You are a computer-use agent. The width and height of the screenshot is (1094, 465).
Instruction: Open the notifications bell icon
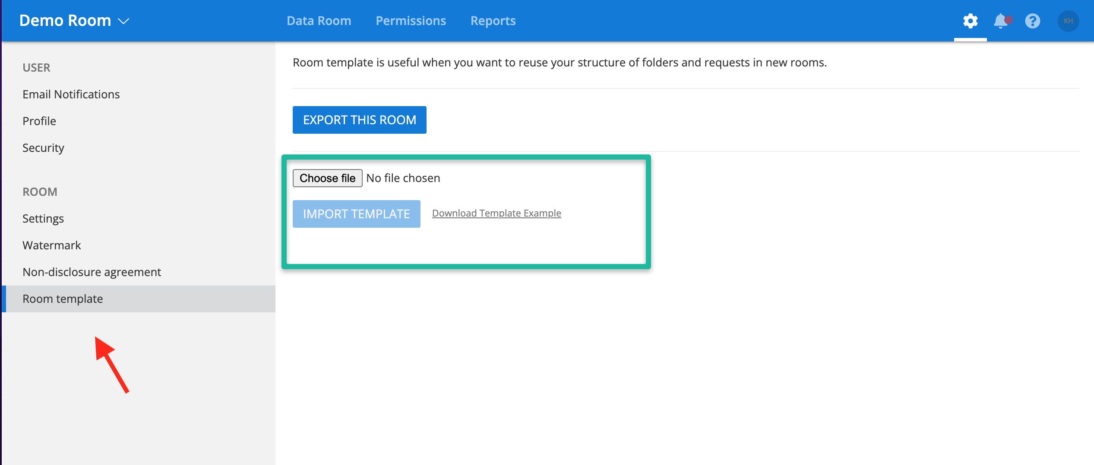pyautogui.click(x=1001, y=21)
